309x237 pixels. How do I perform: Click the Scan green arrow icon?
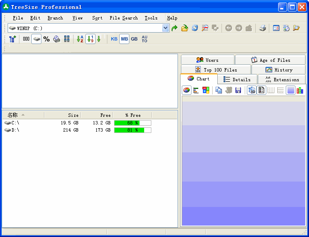[174, 28]
